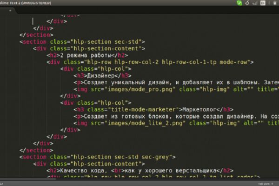The height and width of the screenshot is (186, 279).
Task: Click the 'hlp-section sec-std sec-grey' class value
Action: [121, 157]
